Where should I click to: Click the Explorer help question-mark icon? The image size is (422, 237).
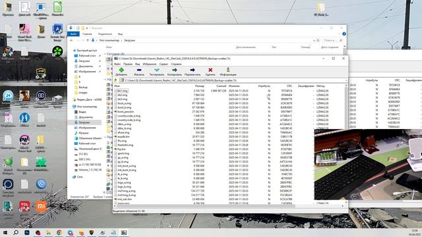(x=344, y=34)
